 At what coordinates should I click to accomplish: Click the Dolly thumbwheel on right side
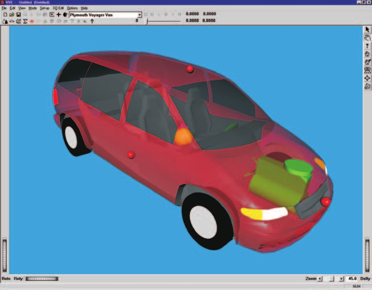tap(367, 256)
